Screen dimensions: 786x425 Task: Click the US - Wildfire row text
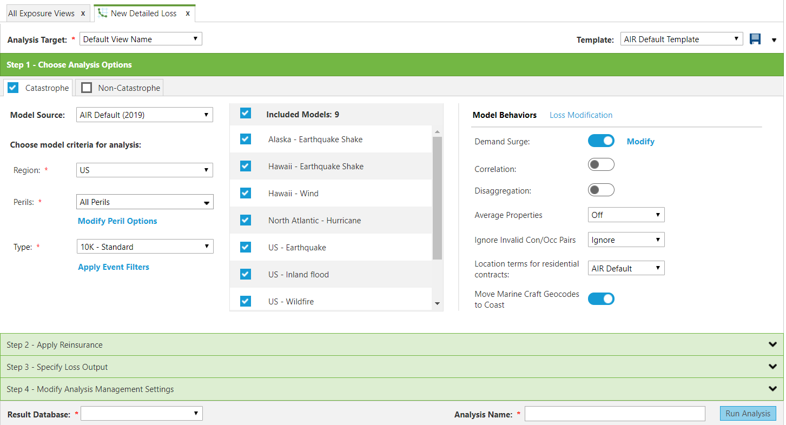click(x=291, y=302)
